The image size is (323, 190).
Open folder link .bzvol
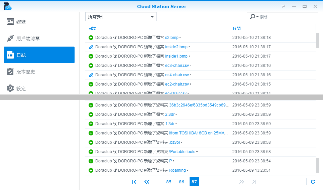(175, 142)
